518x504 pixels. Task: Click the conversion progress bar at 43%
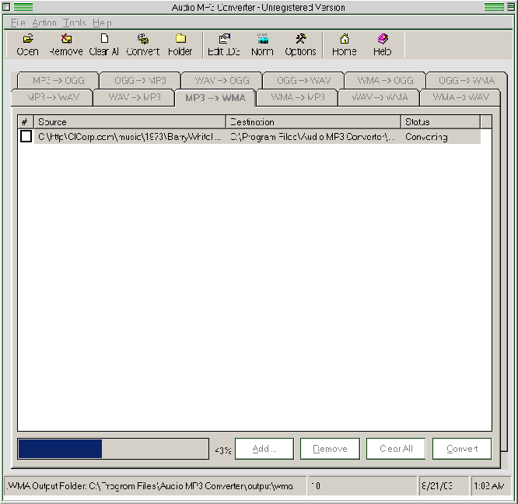click(113, 449)
